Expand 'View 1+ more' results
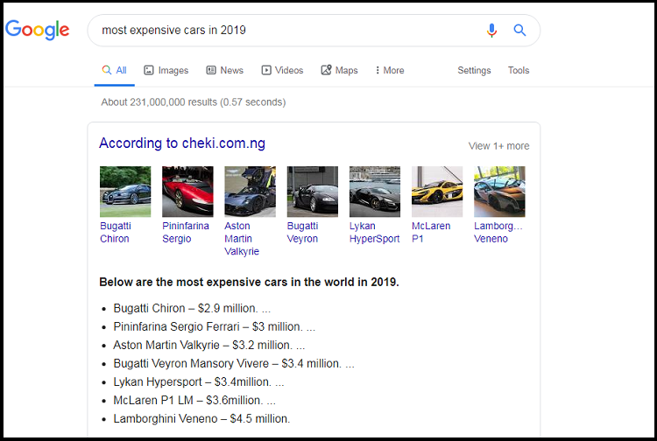Screen dimensions: 657x441 tap(498, 146)
